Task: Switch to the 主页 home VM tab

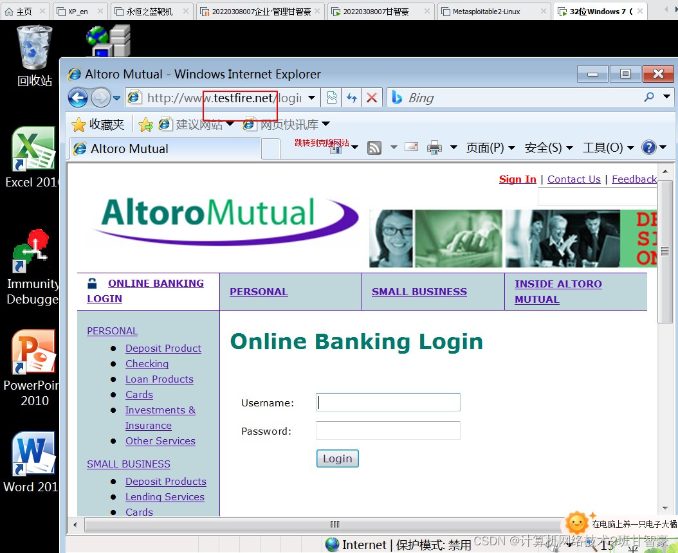Action: [25, 11]
